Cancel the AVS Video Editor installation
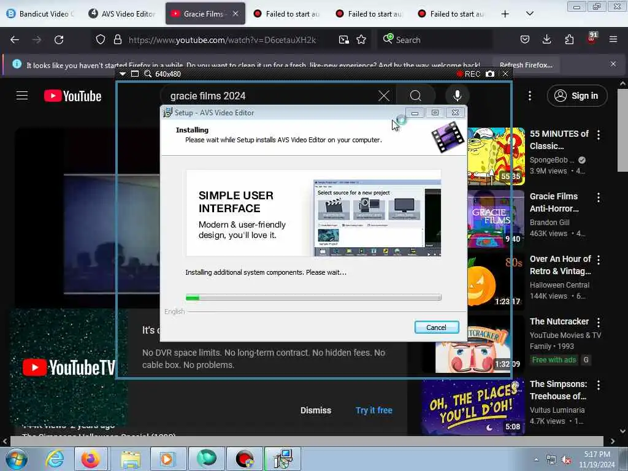The height and width of the screenshot is (471, 628). click(x=437, y=327)
